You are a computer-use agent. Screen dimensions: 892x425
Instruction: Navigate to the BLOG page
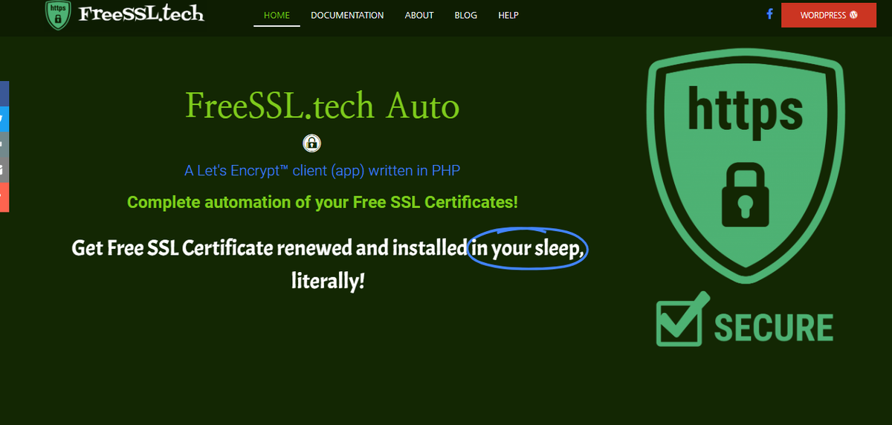click(x=465, y=15)
